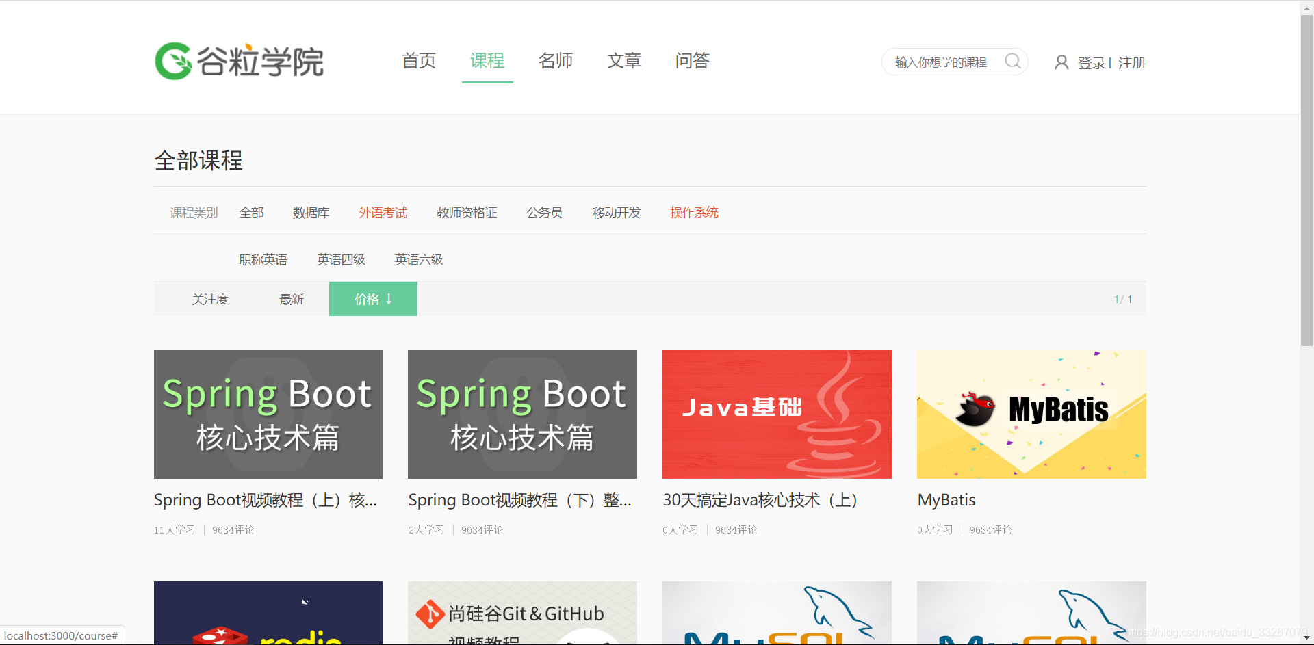The image size is (1314, 645).
Task: Click the 注册 link
Action: click(x=1132, y=63)
